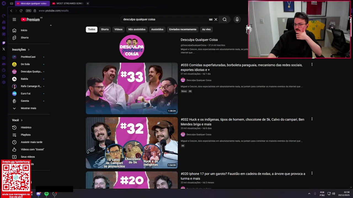Switch POR PTB2 keyboard language
This screenshot has width=353, height=198.
pos(322,194)
